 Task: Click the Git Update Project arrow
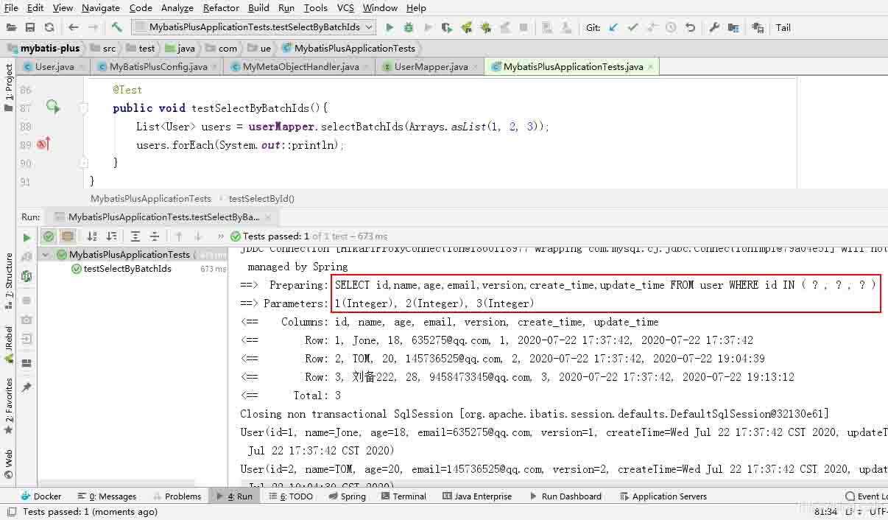613,27
